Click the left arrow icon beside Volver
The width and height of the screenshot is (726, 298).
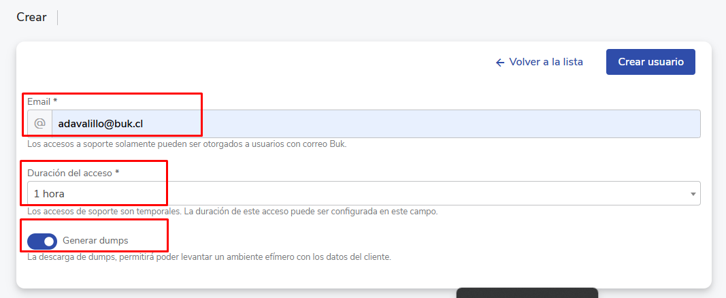point(500,62)
